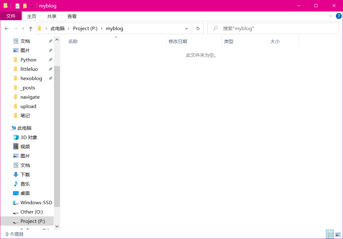Sort by the 修改日期 column header
The image size is (343, 239).
pos(178,41)
